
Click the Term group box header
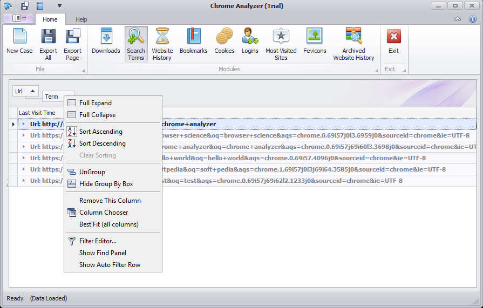(53, 97)
